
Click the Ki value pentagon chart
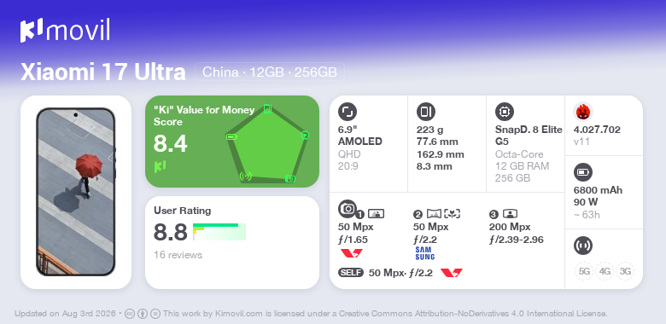[268, 143]
